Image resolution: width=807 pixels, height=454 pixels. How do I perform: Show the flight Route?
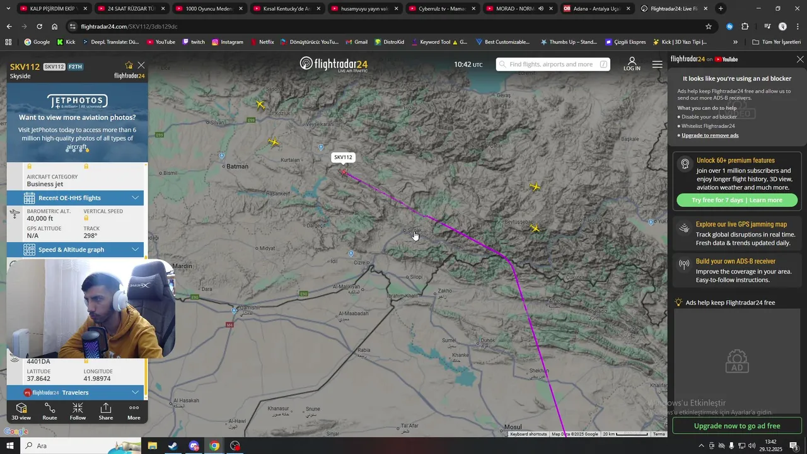(49, 411)
